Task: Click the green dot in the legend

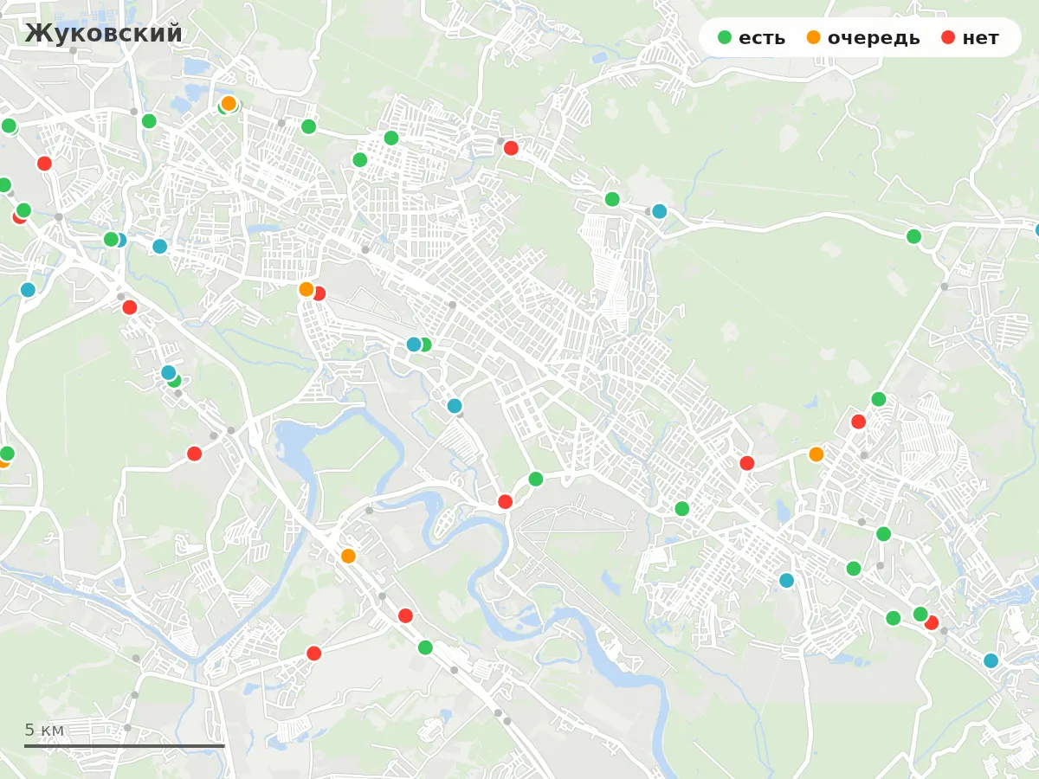Action: click(725, 37)
